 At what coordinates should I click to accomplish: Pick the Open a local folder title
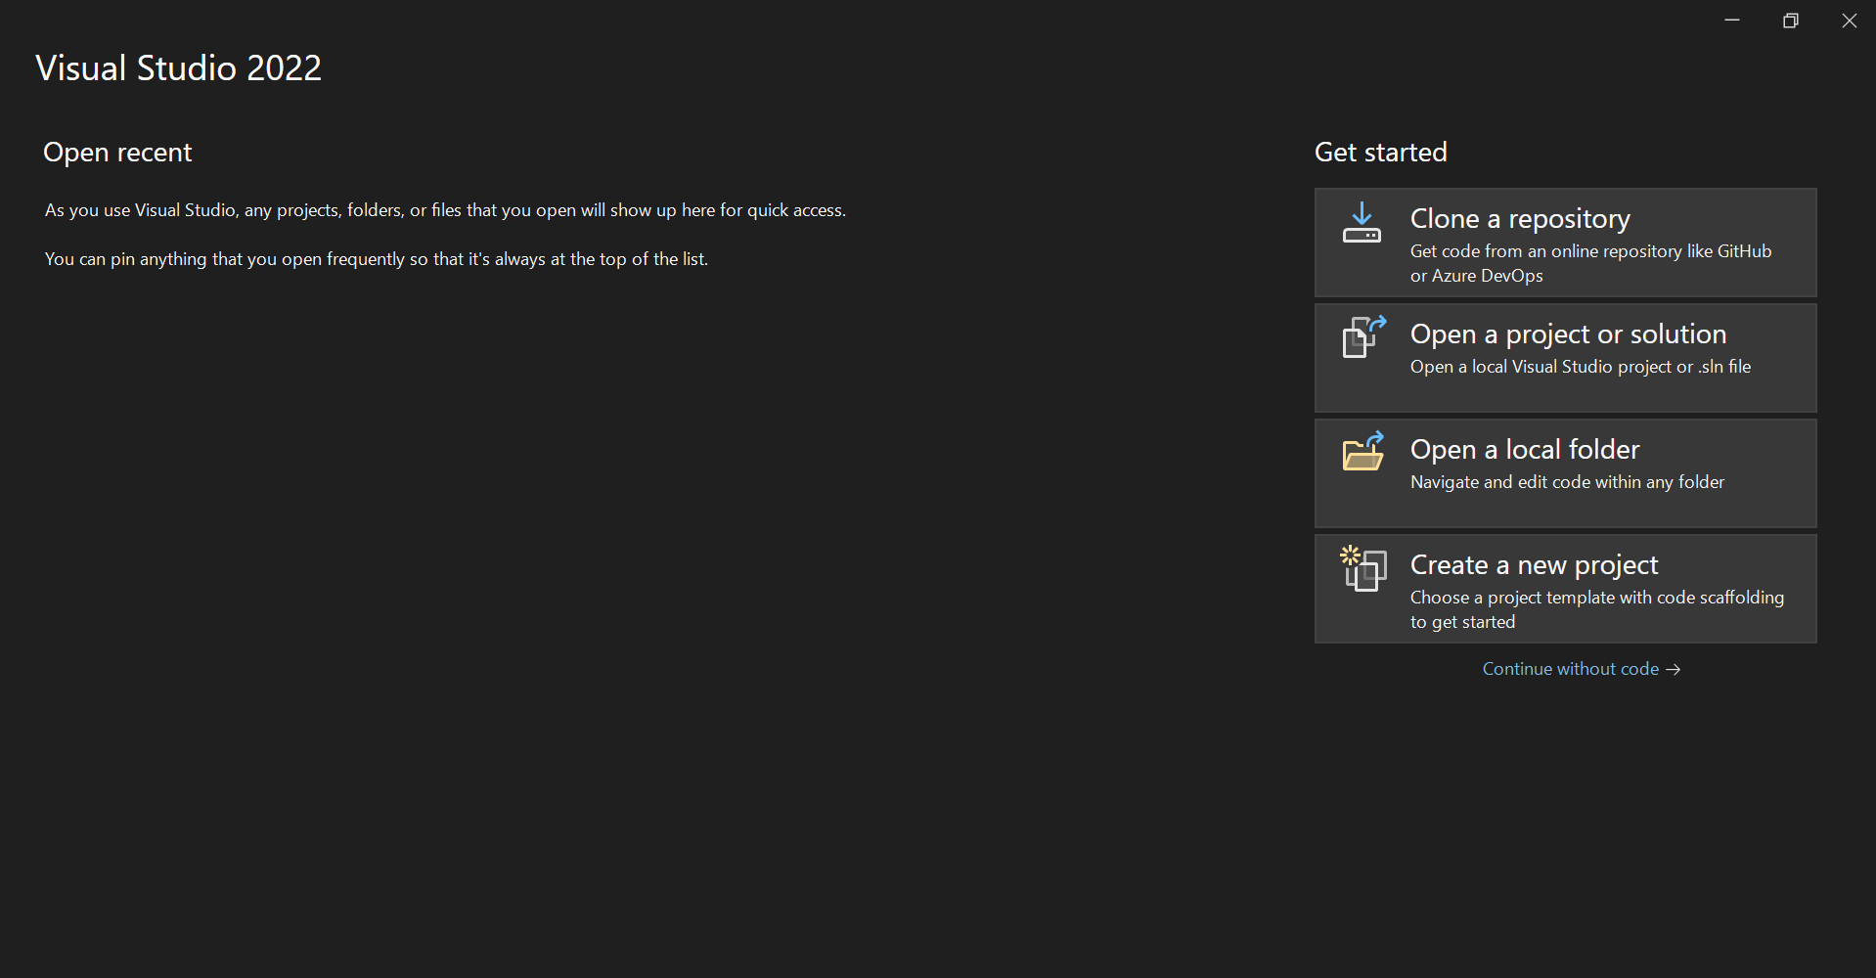(1525, 449)
